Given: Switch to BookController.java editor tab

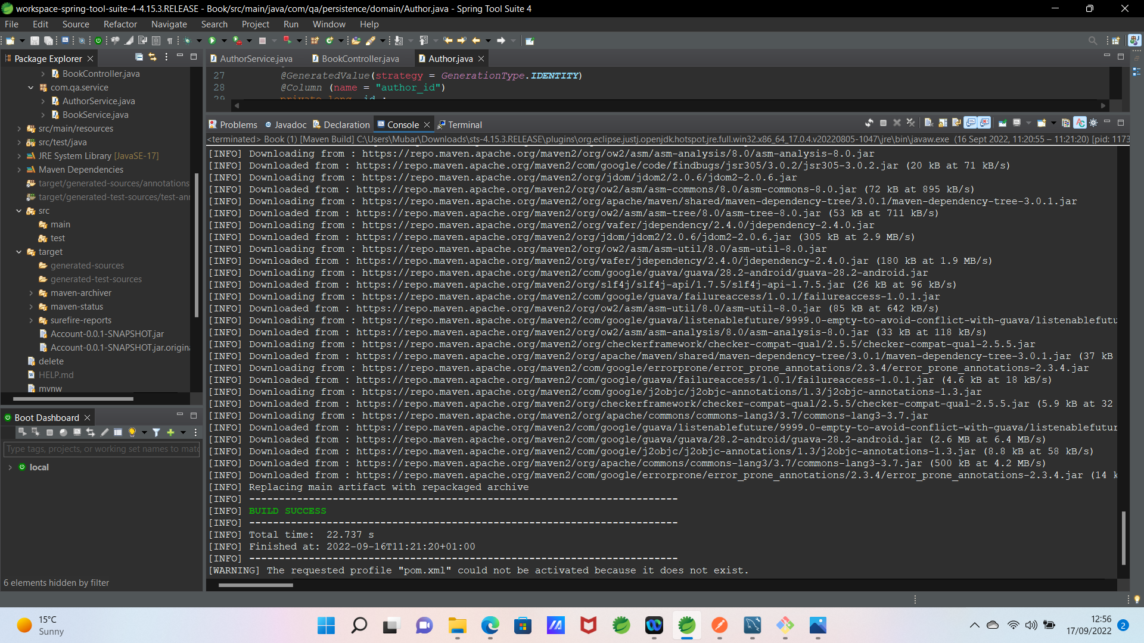Looking at the screenshot, I should (355, 58).
